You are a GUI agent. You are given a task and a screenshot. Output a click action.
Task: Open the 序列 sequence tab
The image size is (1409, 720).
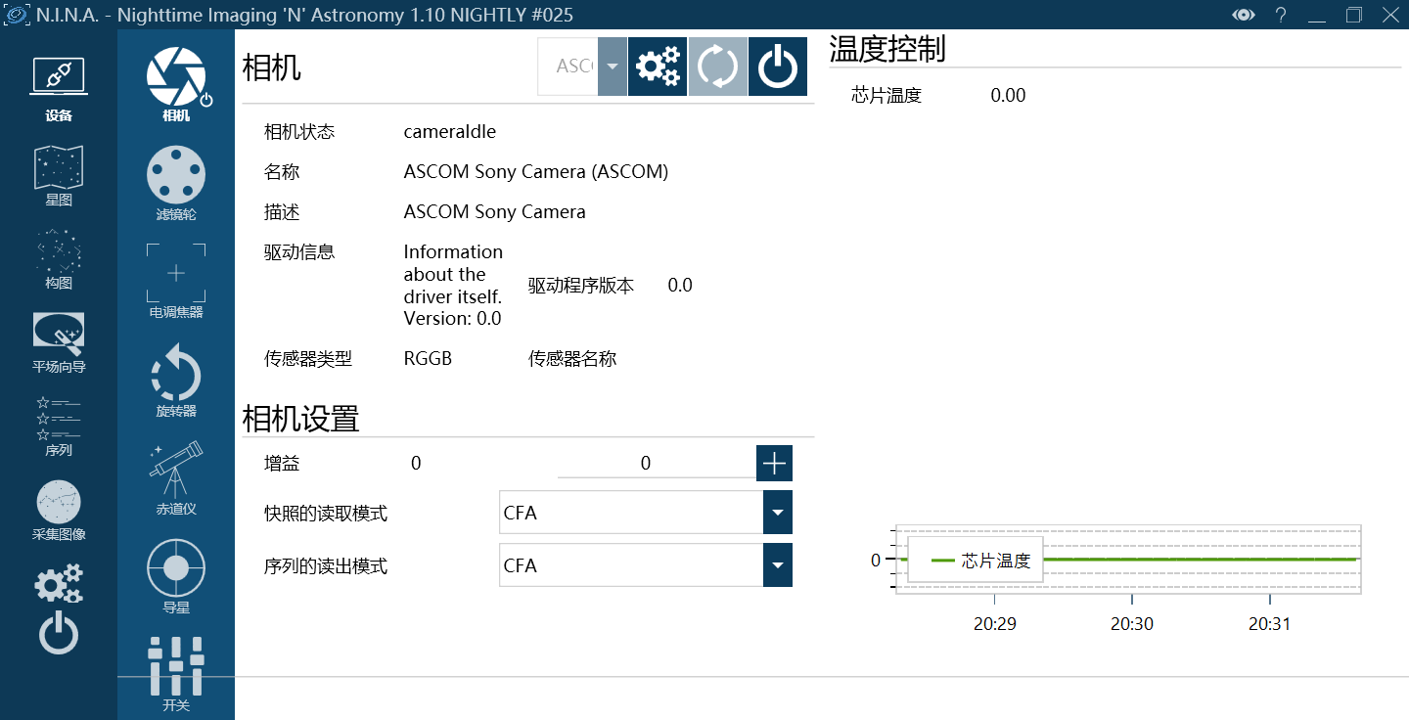coord(59,427)
